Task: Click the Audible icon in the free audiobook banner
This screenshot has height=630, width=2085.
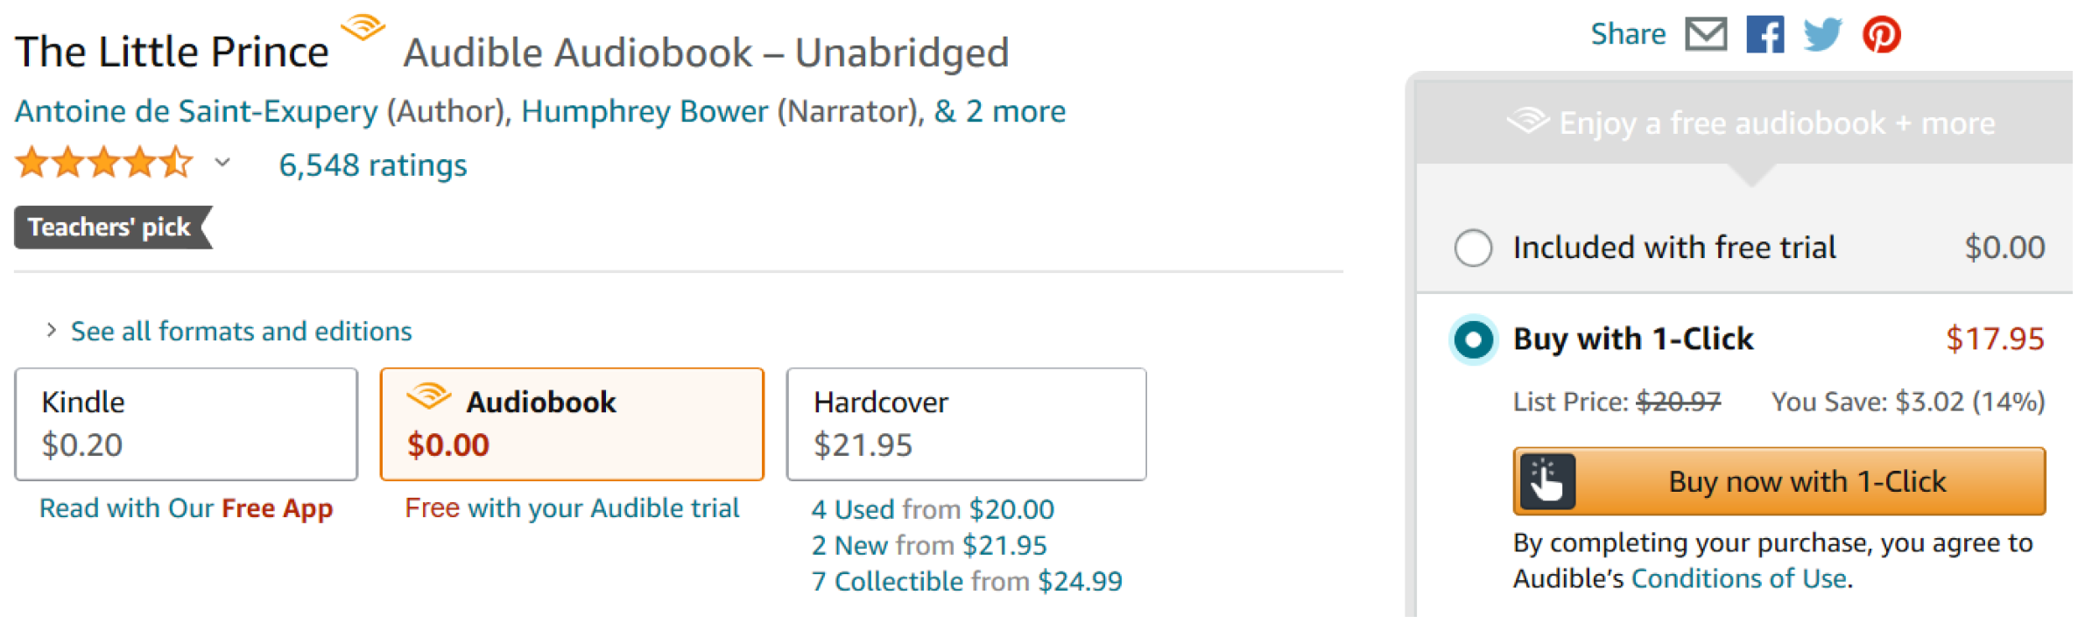Action: [x=1528, y=121]
